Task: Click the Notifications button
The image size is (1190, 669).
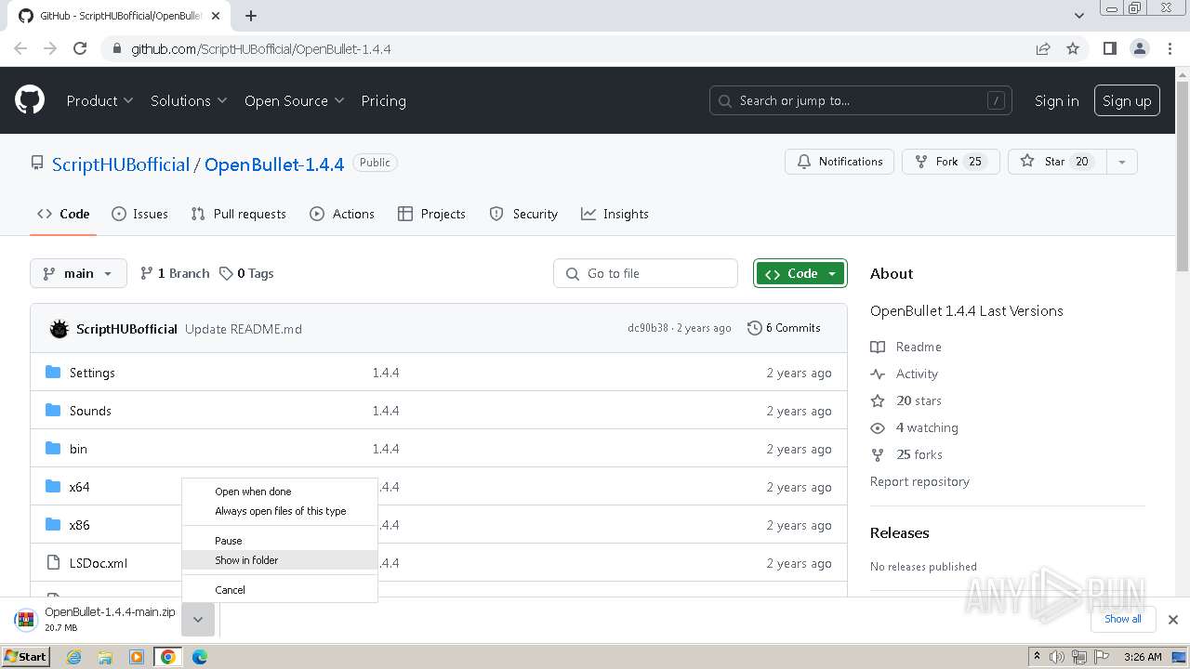Action: tap(840, 162)
